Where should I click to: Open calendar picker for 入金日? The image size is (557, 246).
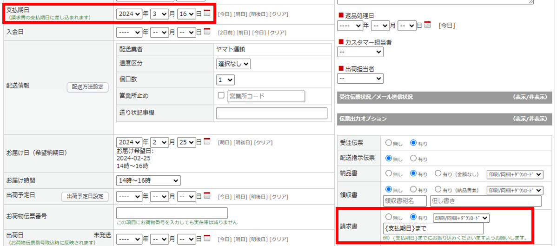207,32
